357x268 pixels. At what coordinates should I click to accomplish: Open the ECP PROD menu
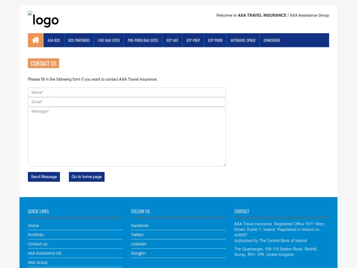(215, 40)
